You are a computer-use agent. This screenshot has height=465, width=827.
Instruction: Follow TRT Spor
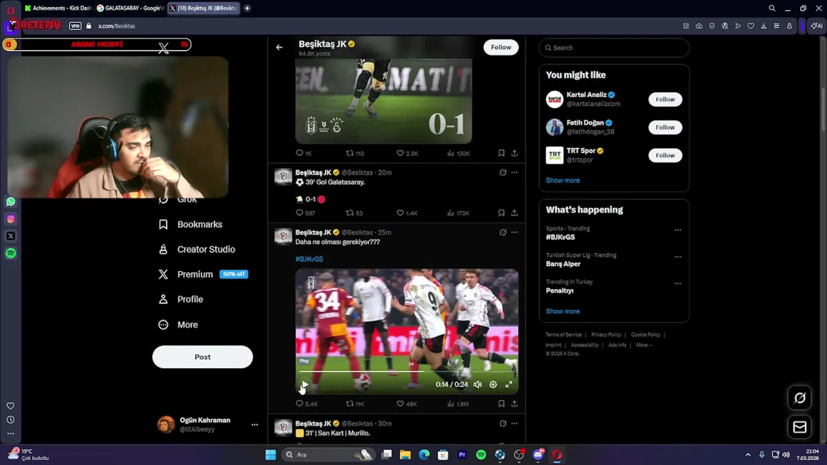point(665,155)
